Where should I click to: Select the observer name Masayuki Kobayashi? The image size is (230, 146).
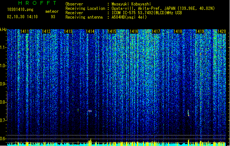[131, 4]
